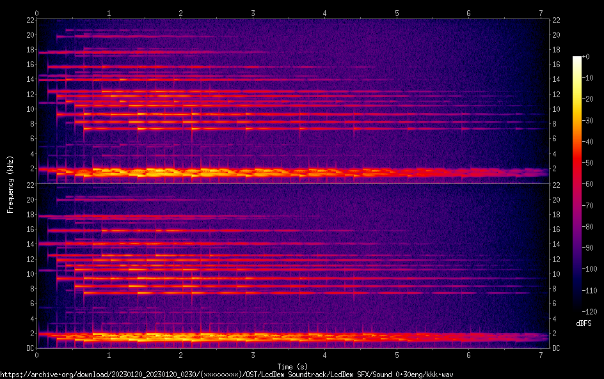Click the 1-second tick on the bottom time axis
604x379 pixels.
(x=109, y=355)
